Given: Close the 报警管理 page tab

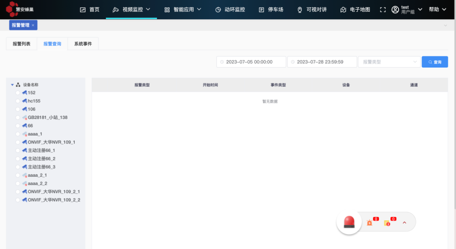Looking at the screenshot, I should click(33, 25).
